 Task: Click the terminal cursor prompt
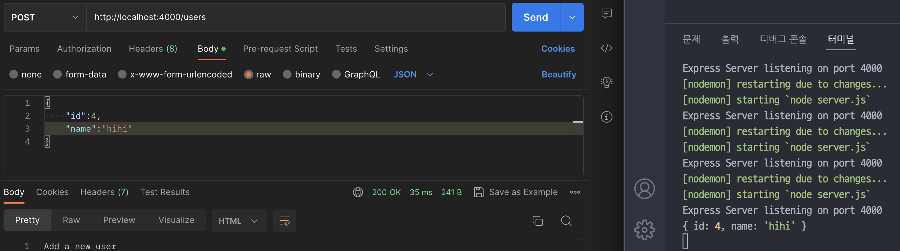click(x=685, y=241)
